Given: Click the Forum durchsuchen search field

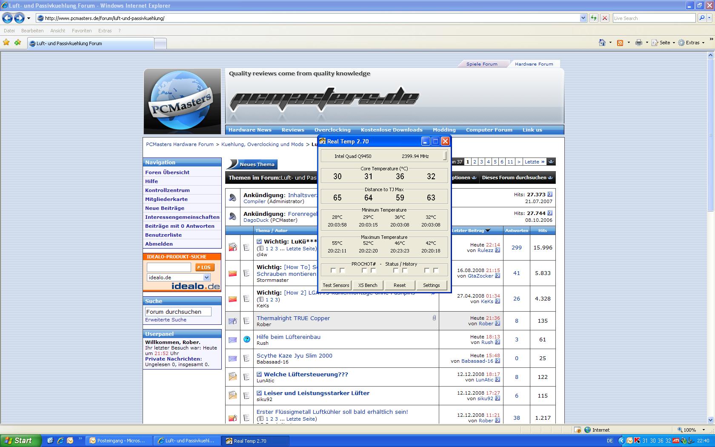Looking at the screenshot, I should [x=178, y=312].
